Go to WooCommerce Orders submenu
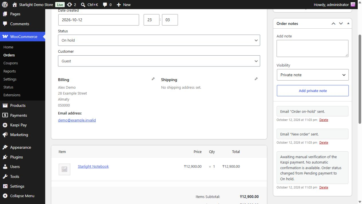Screen dimensions: 362x204 click(x=9, y=55)
